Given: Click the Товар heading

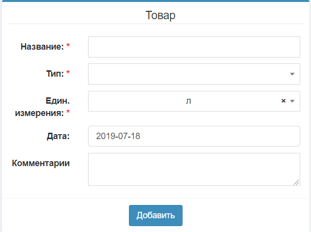Looking at the screenshot, I should click(x=160, y=15).
